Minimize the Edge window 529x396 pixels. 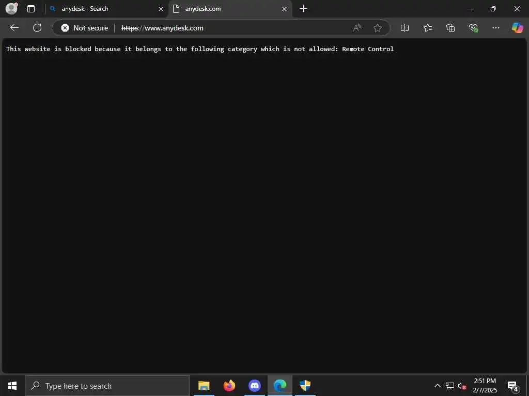coord(469,9)
